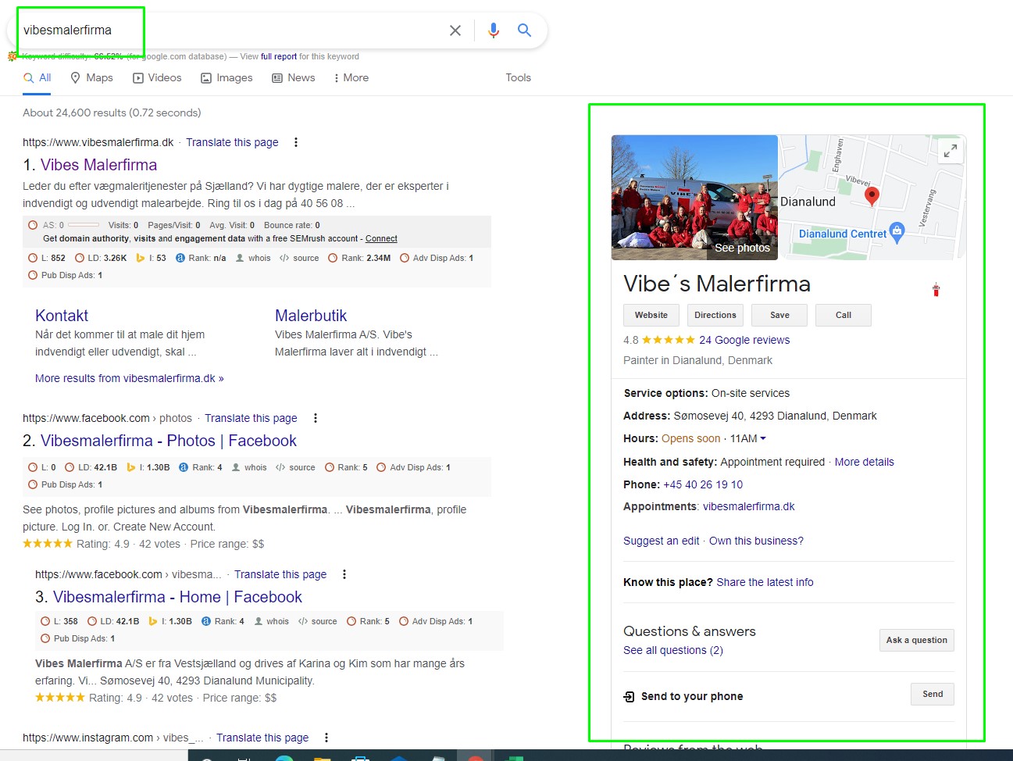Viewport: 1013px width, 761px height.
Task: Open See all questions (2)
Action: pos(673,650)
